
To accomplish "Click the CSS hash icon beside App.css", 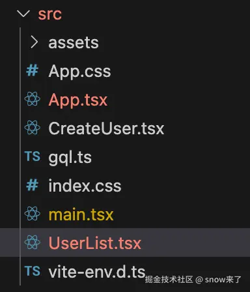I will (x=33, y=70).
